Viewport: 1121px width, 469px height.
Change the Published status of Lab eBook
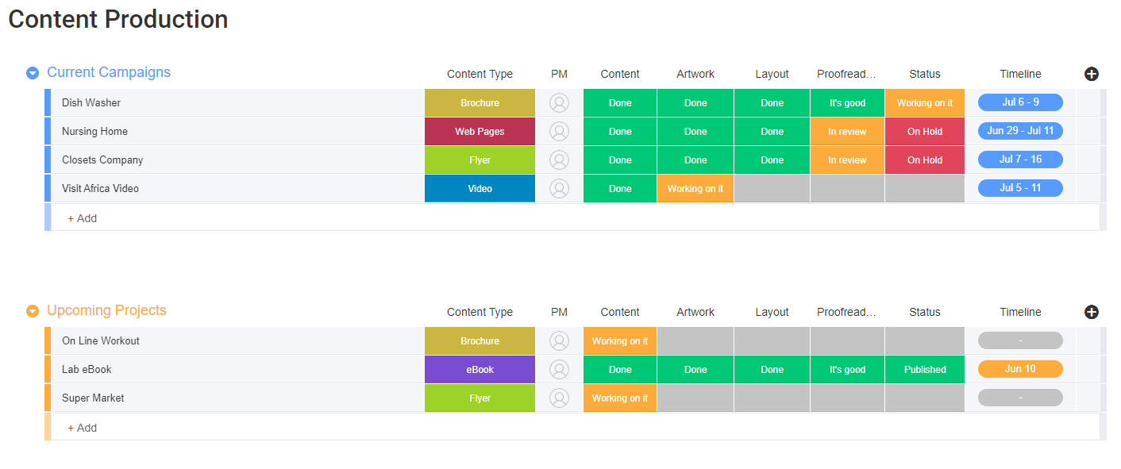click(x=924, y=369)
